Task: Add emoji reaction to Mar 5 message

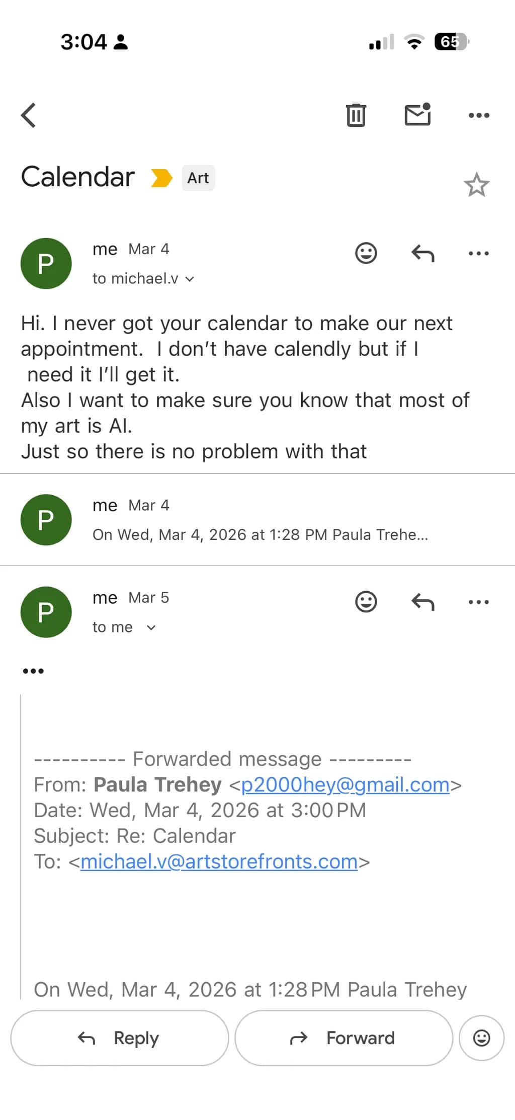Action: [366, 602]
